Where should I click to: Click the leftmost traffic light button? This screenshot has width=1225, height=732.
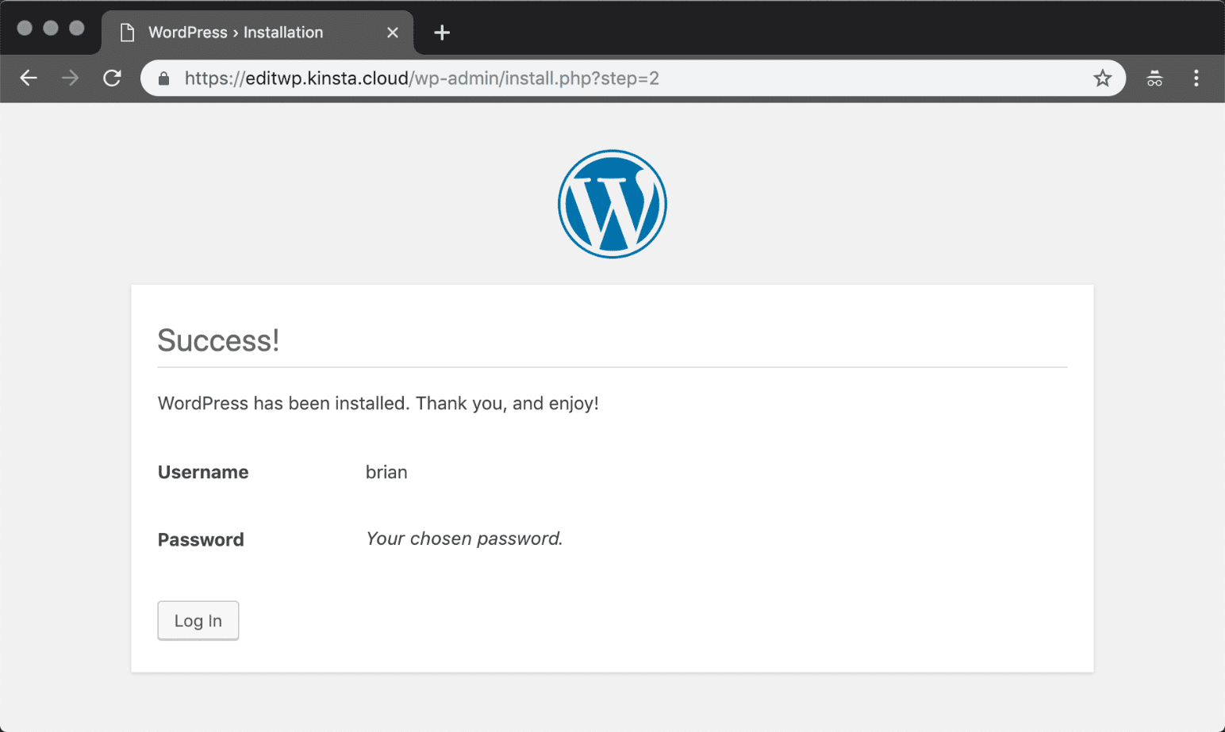coord(25,26)
